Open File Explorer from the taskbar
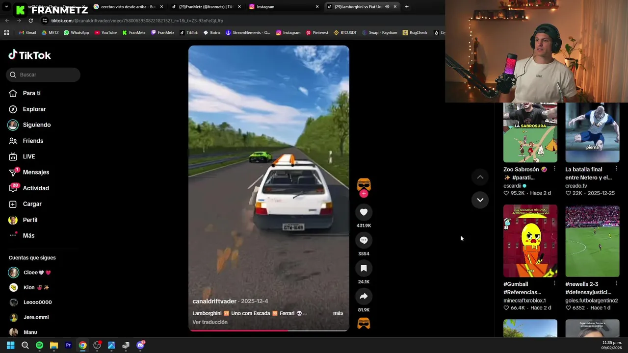The width and height of the screenshot is (628, 353). 54,345
